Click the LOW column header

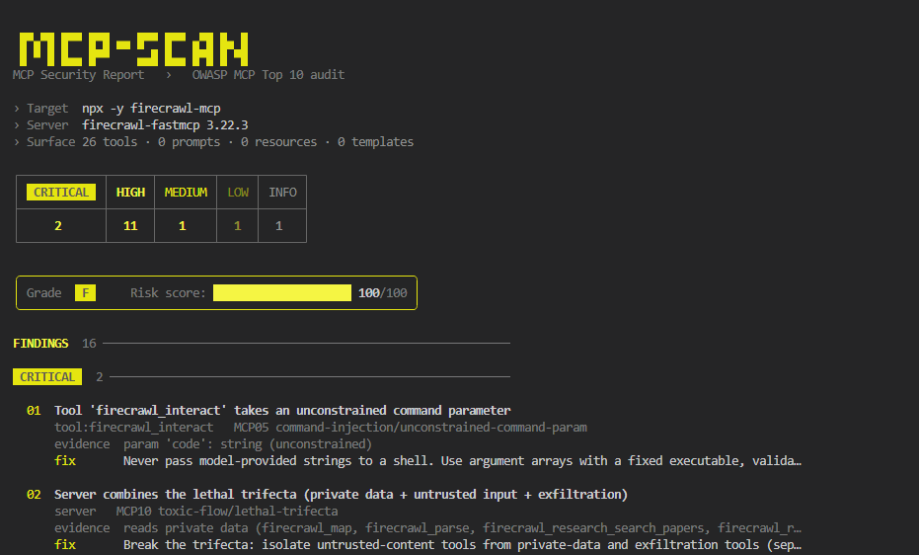coord(237,193)
